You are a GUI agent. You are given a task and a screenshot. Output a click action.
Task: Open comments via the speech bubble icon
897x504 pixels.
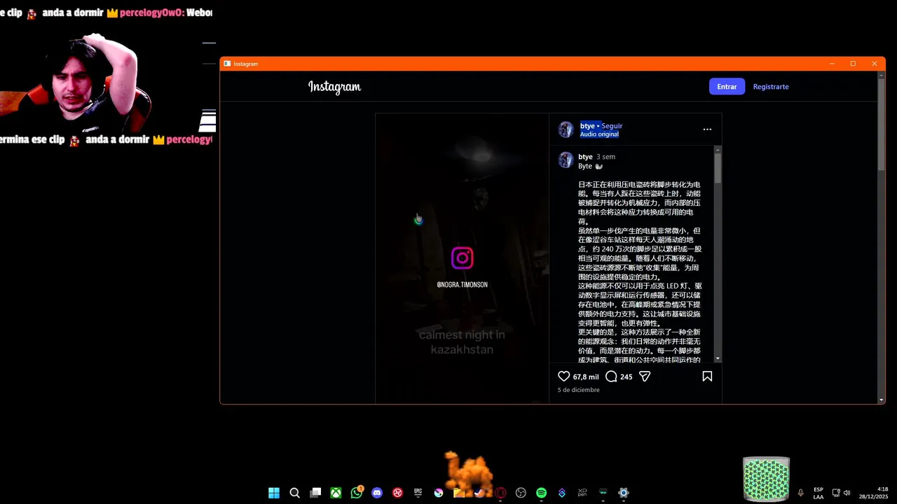pyautogui.click(x=611, y=377)
